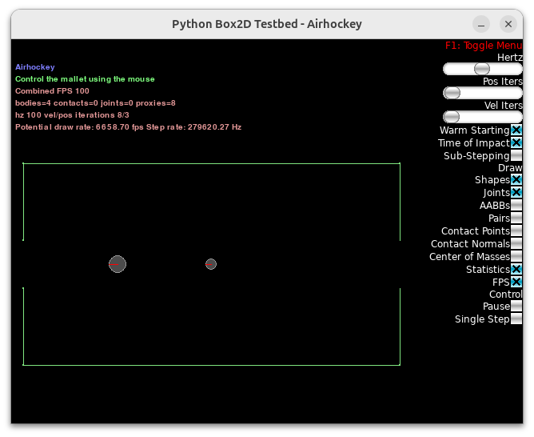This screenshot has height=437, width=534.
Task: Uncheck the FPS display option
Action: [516, 283]
